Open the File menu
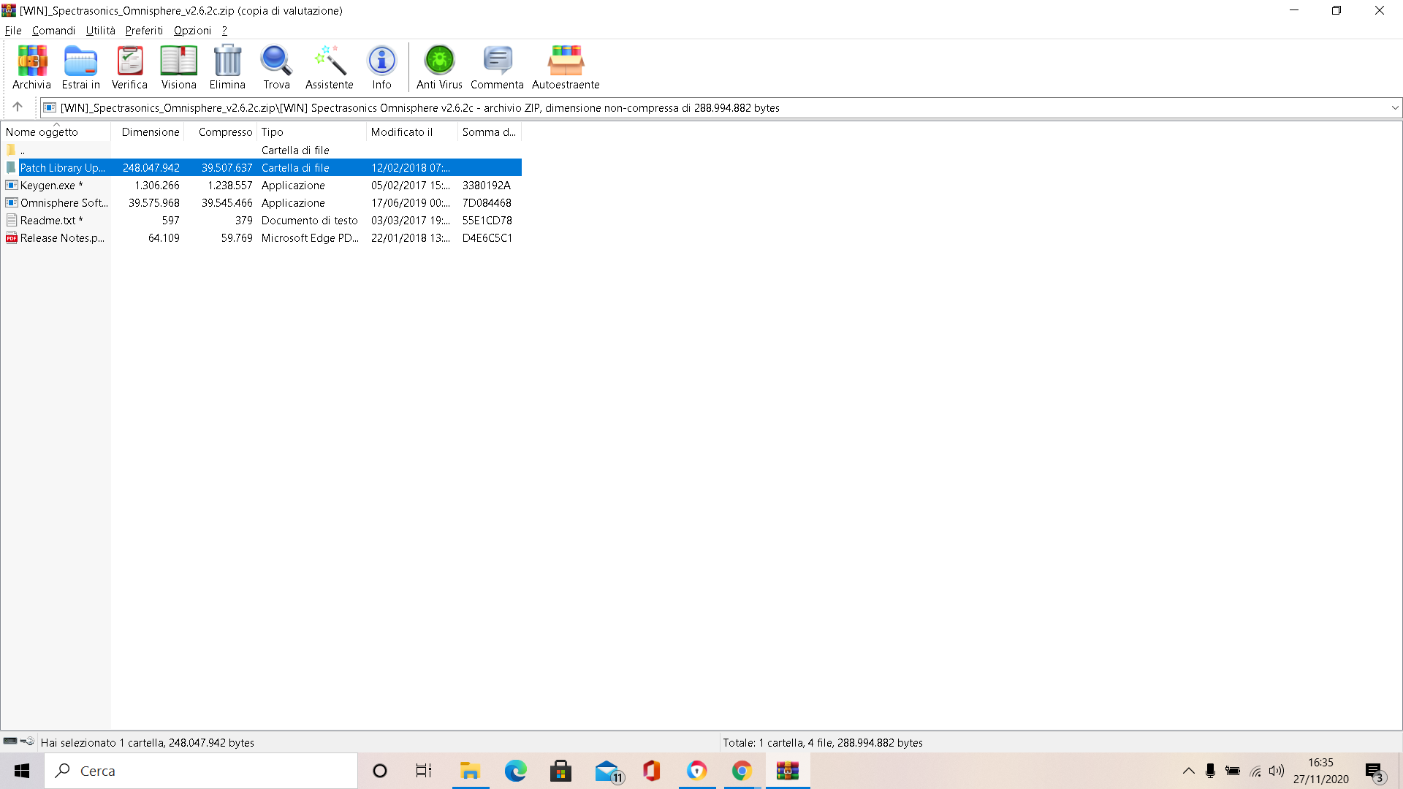Viewport: 1403px width, 789px height. [x=13, y=30]
